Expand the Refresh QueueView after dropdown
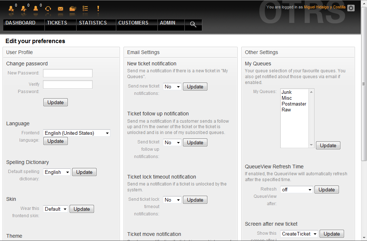Viewport: 367px width, 241px height. pyautogui.click(x=297, y=190)
